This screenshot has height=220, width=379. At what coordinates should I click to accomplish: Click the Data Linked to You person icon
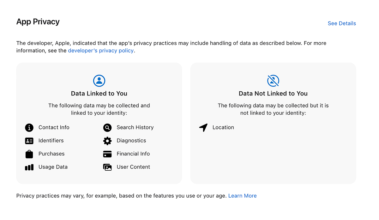coord(99,81)
